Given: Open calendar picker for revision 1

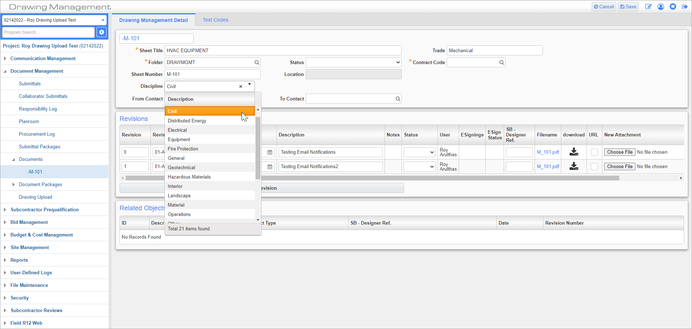Looking at the screenshot, I should click(270, 167).
